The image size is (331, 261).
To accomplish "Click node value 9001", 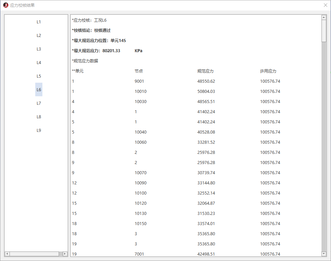I will [139, 81].
